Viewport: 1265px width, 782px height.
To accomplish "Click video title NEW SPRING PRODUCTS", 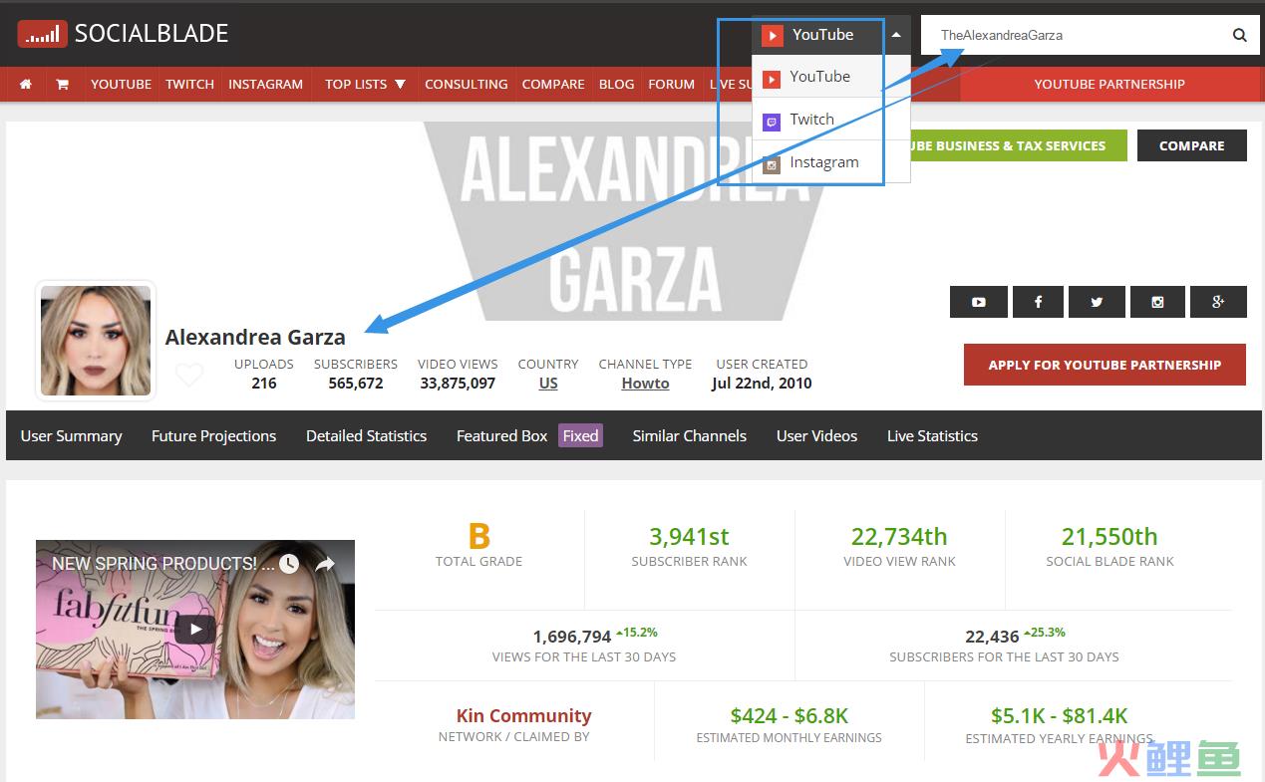I will click(162, 564).
